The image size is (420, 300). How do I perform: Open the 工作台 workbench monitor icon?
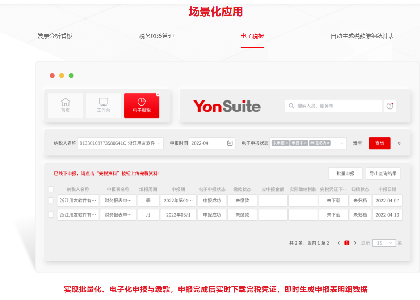(104, 102)
